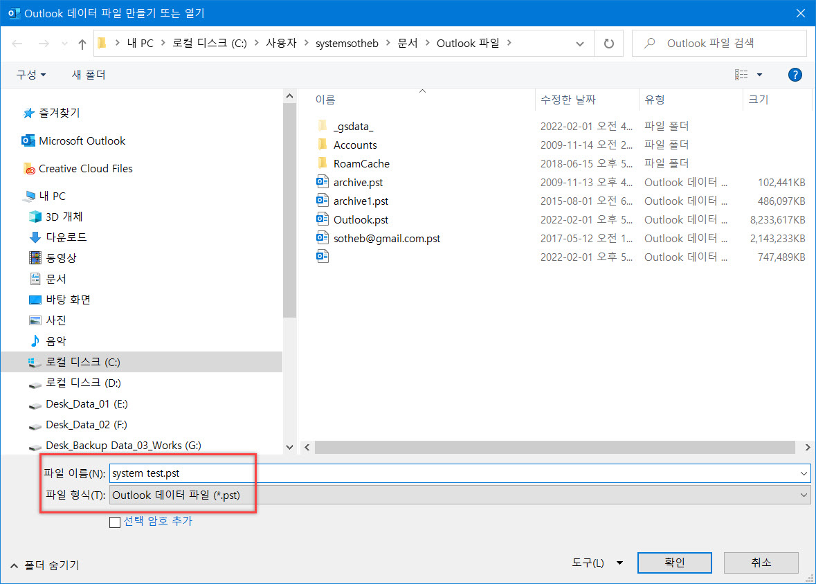The height and width of the screenshot is (584, 816).
Task: Open the help question mark icon
Action: pyautogui.click(x=795, y=75)
